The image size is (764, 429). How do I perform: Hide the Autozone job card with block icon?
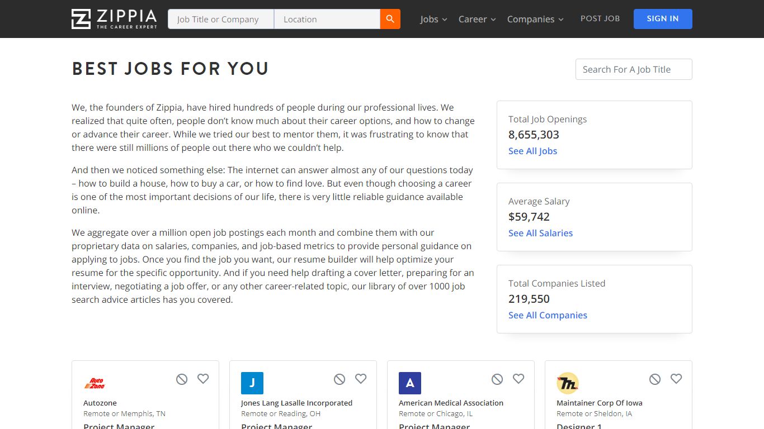(x=182, y=379)
